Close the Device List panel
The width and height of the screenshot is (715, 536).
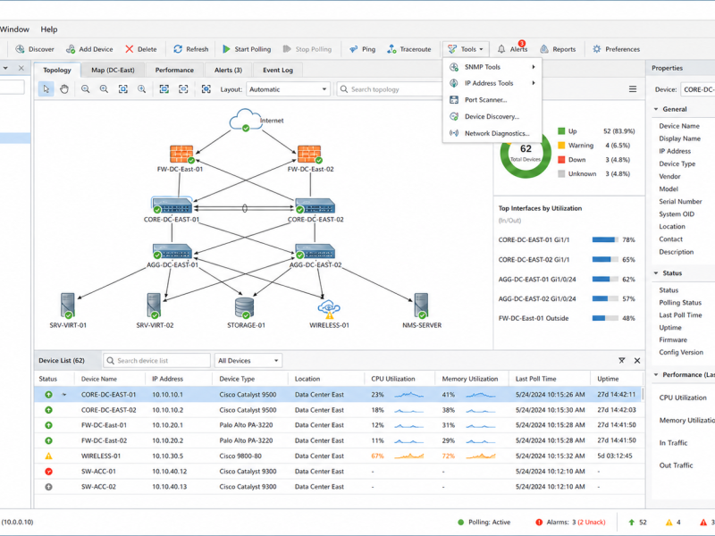point(637,361)
